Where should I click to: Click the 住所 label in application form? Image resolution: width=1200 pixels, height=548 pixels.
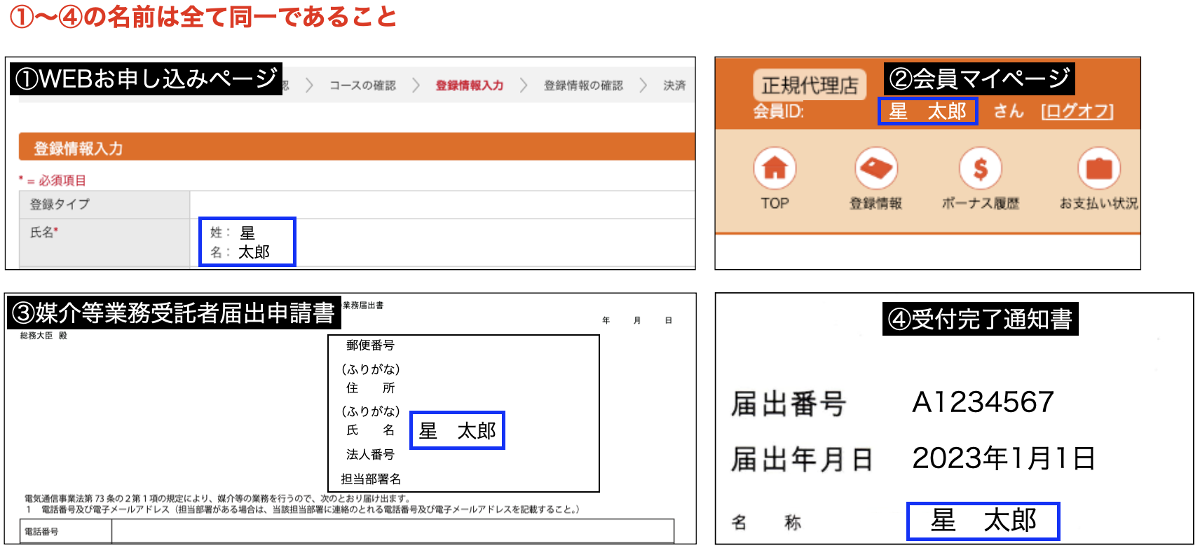pos(370,388)
